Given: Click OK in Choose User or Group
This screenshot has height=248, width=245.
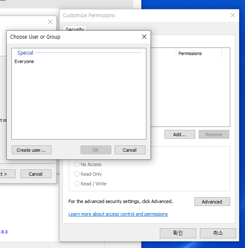Looking at the screenshot, I should click(96, 150).
